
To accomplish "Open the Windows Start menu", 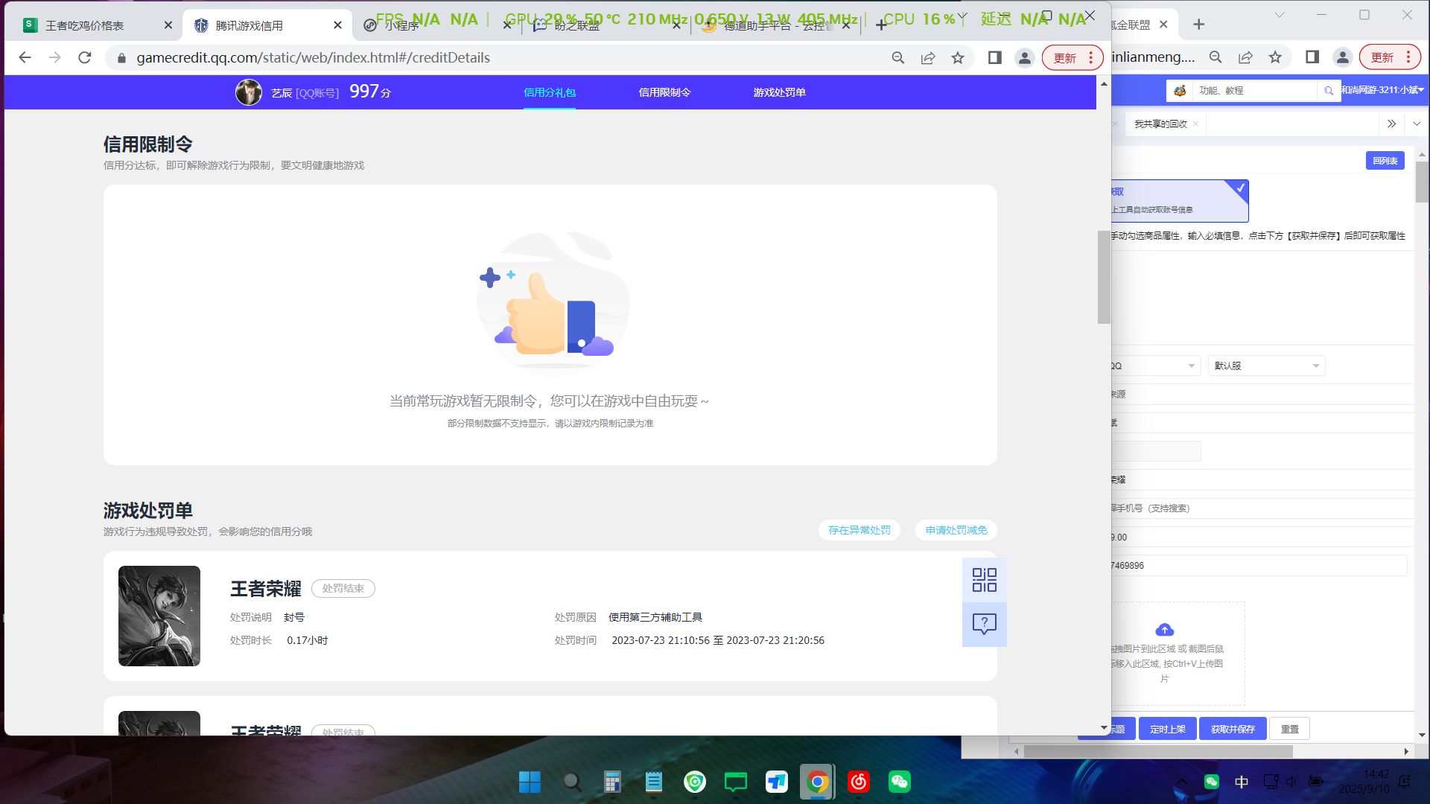I will pyautogui.click(x=530, y=782).
